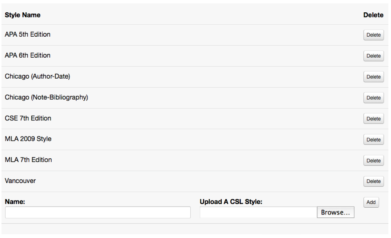Delete the APA 5th Edition style
391x238 pixels.
[373, 35]
